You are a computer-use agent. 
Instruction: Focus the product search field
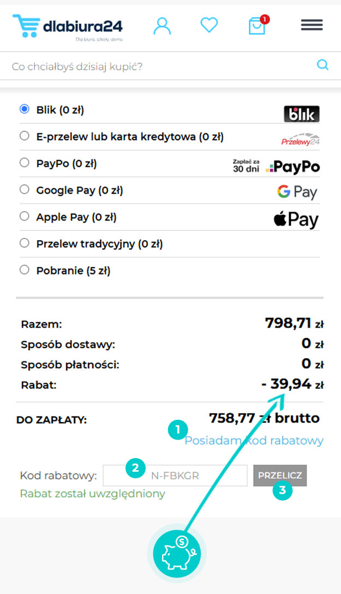click(158, 67)
